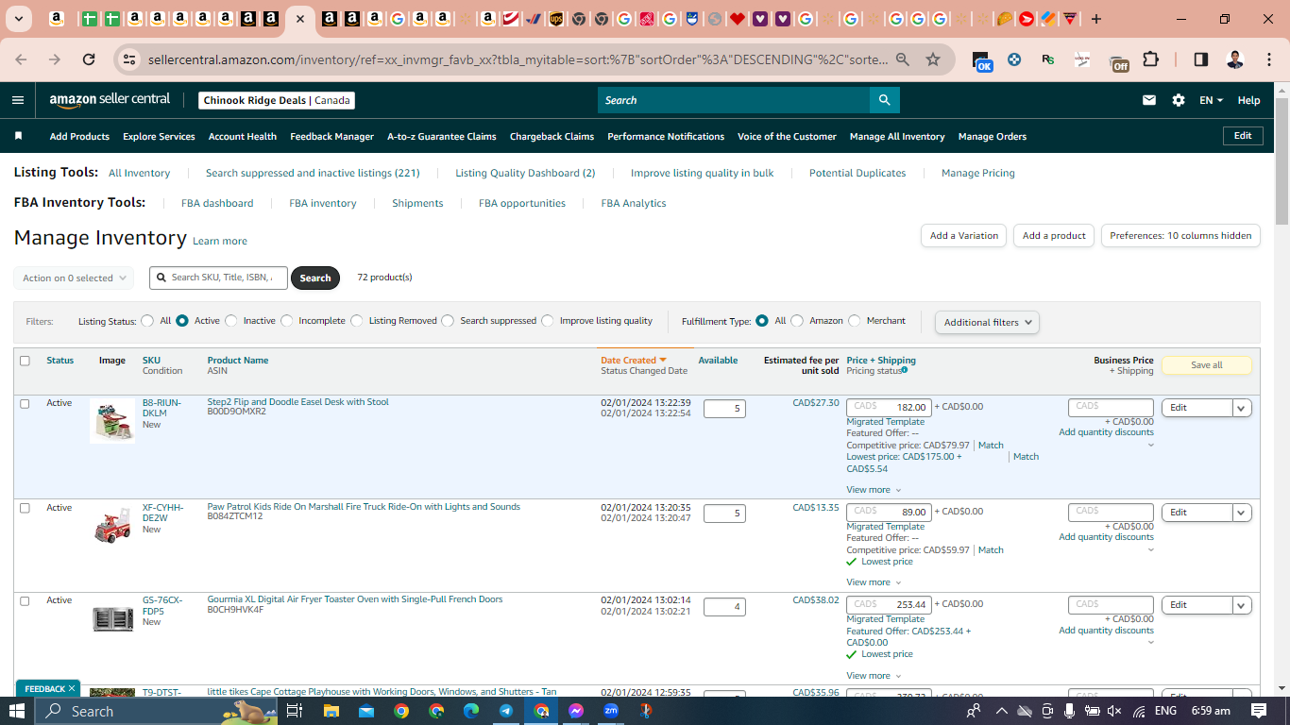Go back using the browser back arrow

point(21,59)
